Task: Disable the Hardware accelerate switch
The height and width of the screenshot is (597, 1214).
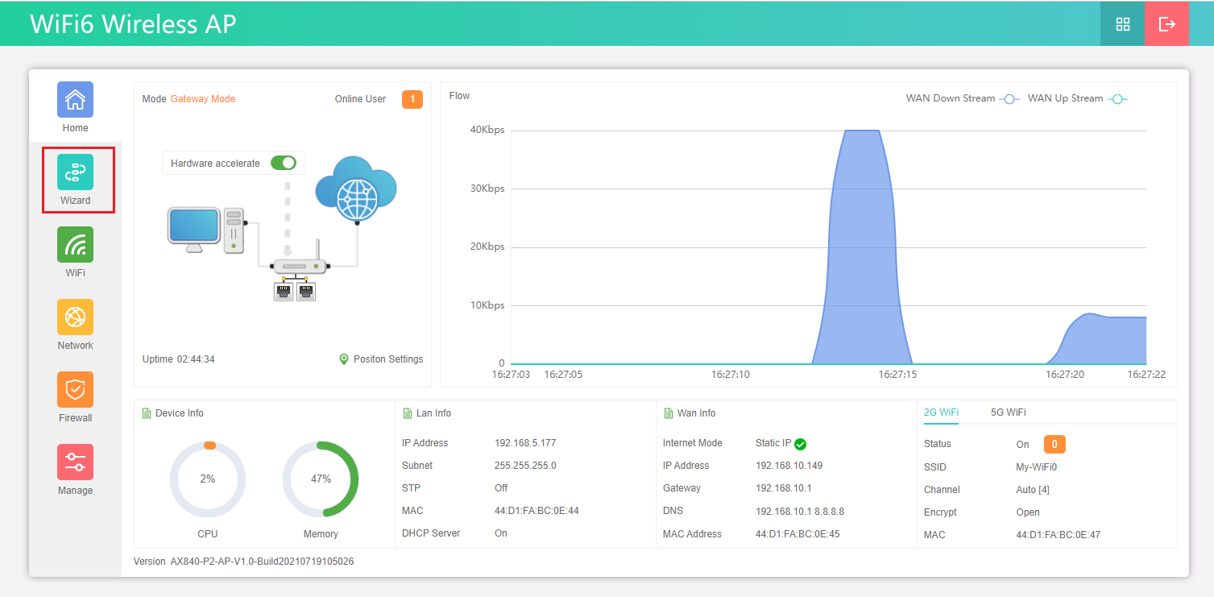Action: (x=284, y=164)
